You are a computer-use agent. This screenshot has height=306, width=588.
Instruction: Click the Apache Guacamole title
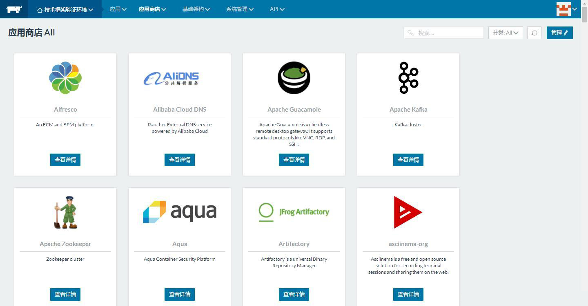click(x=294, y=109)
